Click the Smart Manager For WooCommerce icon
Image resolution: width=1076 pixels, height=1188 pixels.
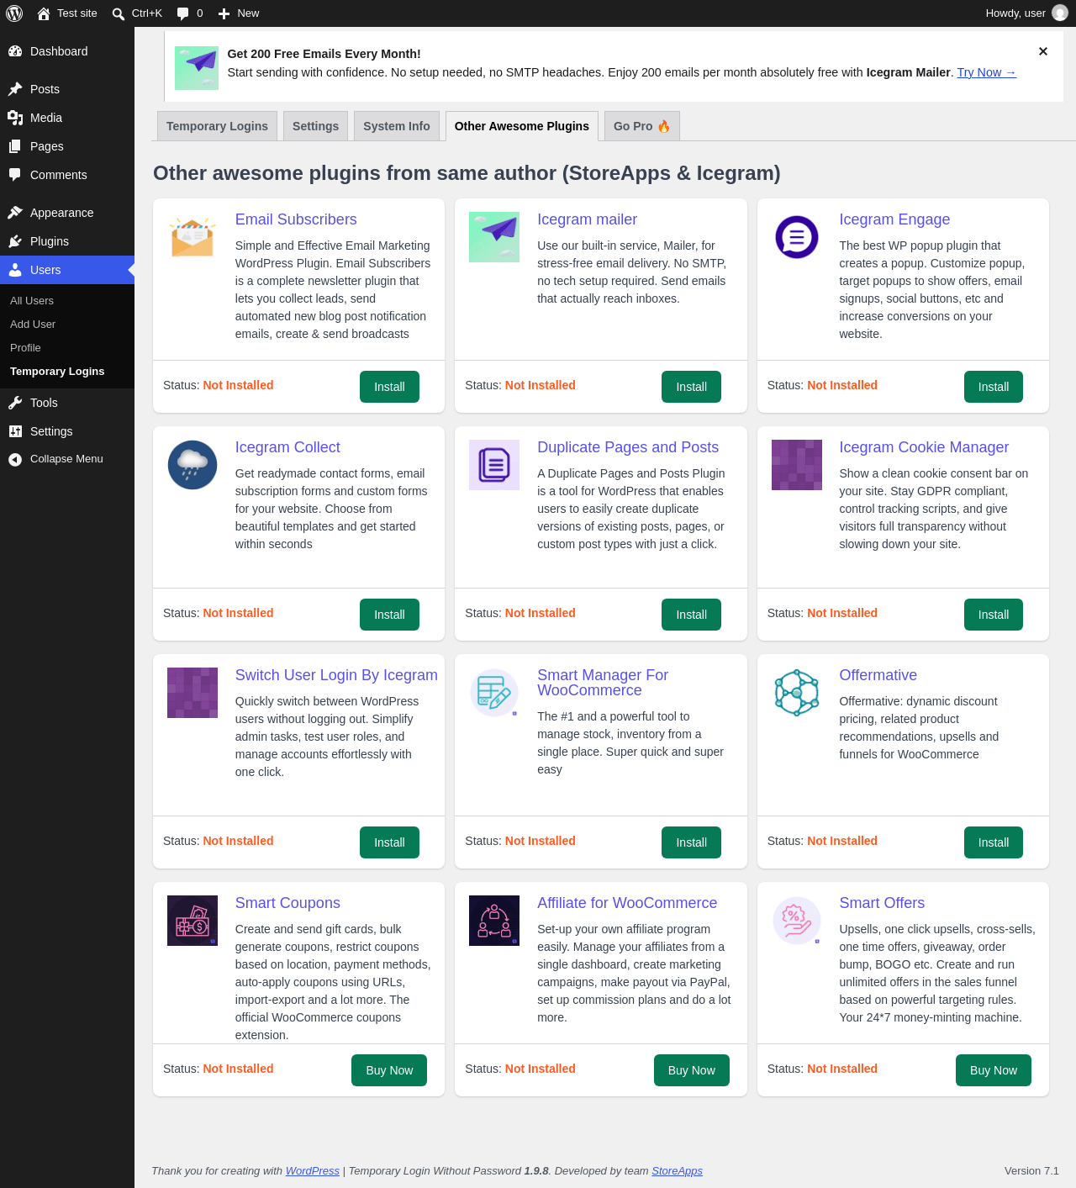(x=494, y=693)
